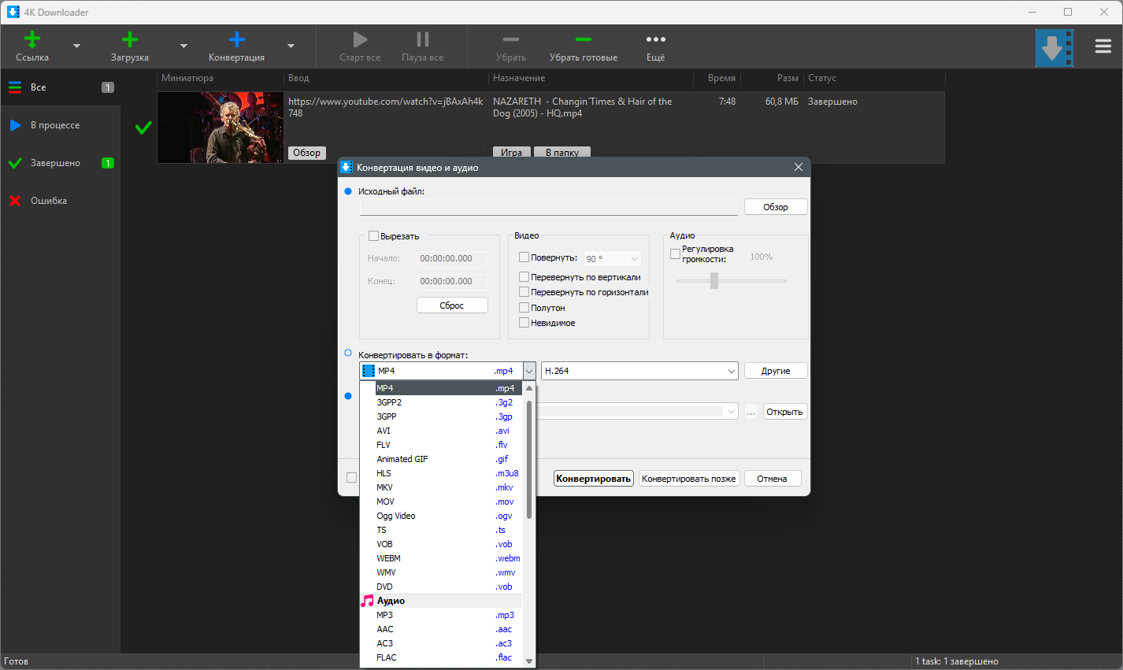The image size is (1123, 670).
Task: Click the 4K Downloader title bar icon
Action: 13,12
